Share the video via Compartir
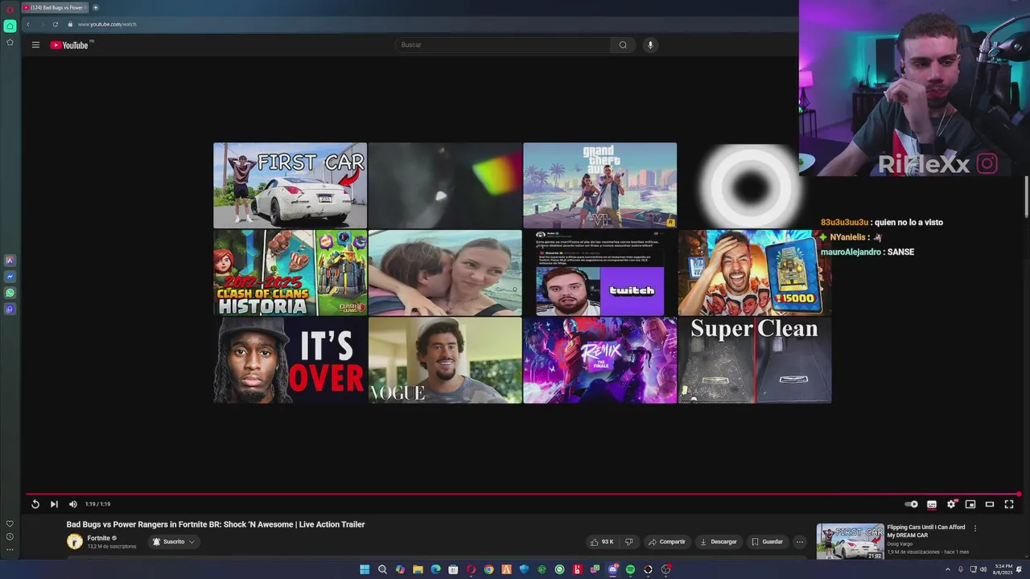 point(667,542)
